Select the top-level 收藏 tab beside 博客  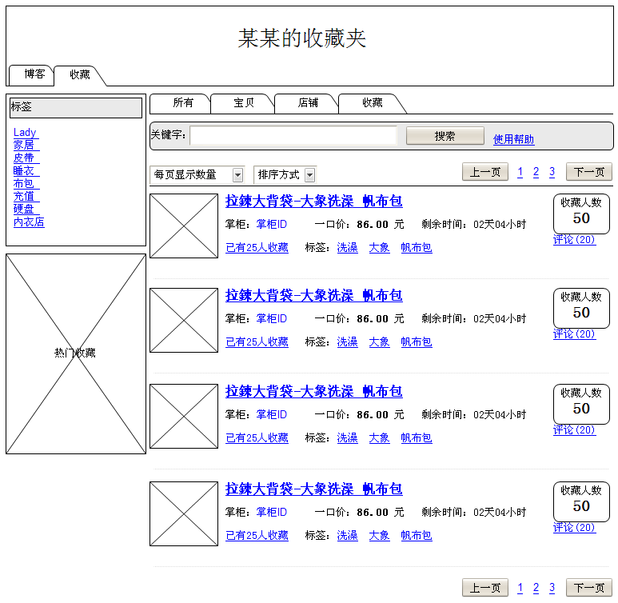click(80, 75)
